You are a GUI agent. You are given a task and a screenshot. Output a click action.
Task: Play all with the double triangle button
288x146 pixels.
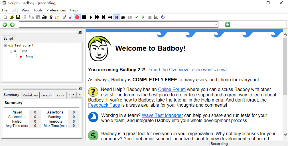point(97,17)
